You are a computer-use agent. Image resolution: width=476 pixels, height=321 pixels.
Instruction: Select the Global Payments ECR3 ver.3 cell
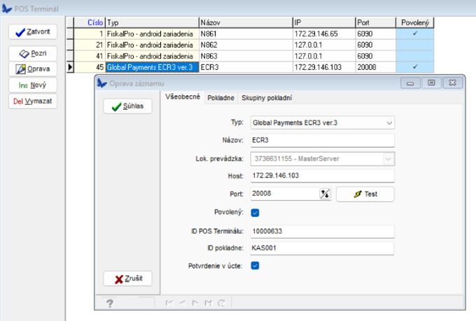152,67
